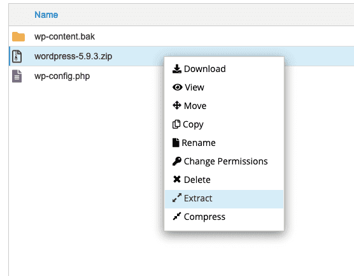Choose the Copy menu entry

[224, 124]
